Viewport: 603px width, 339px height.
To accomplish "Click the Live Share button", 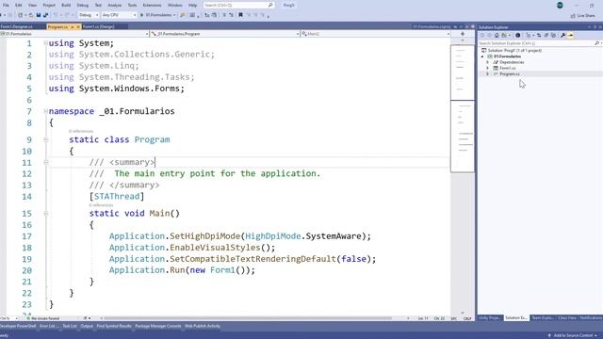I will click(582, 16).
